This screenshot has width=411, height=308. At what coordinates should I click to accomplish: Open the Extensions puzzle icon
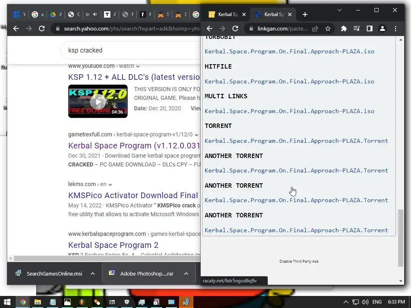coord(344,28)
